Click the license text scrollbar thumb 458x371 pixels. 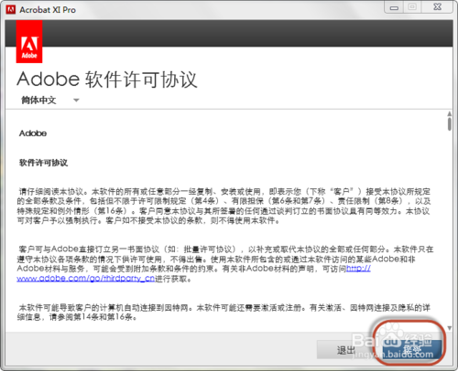[x=450, y=124]
